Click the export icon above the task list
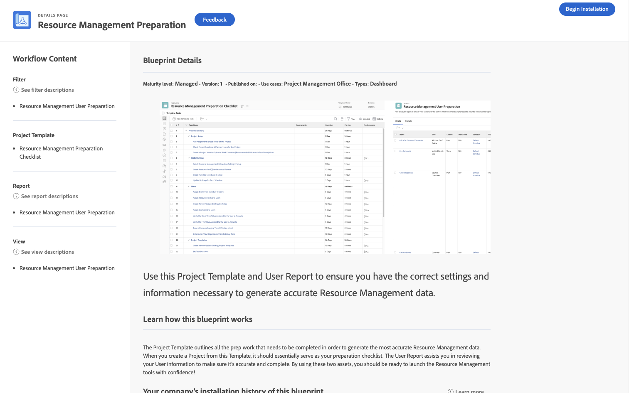Viewport: 629px width, 393px height. pos(202,119)
